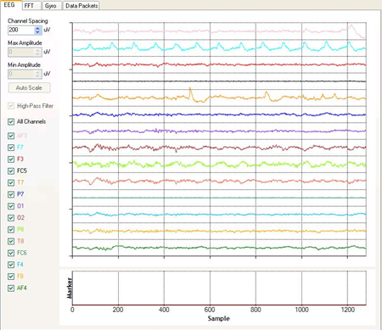Uncheck the T8 channel checkbox
This screenshot has height=330, width=382.
tap(11, 241)
